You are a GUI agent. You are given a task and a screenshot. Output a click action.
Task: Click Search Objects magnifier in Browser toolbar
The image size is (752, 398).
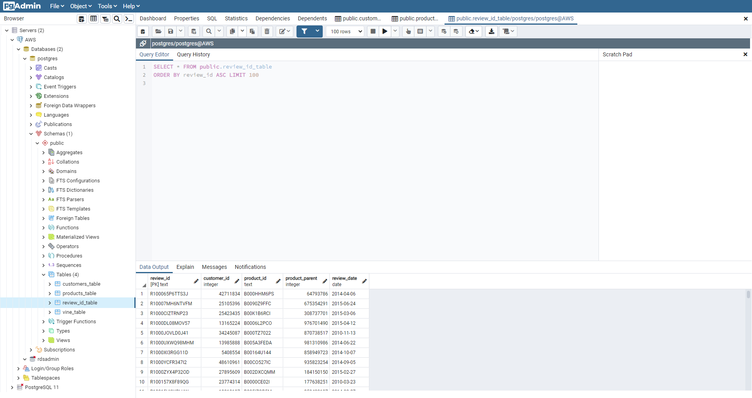pyautogui.click(x=117, y=19)
